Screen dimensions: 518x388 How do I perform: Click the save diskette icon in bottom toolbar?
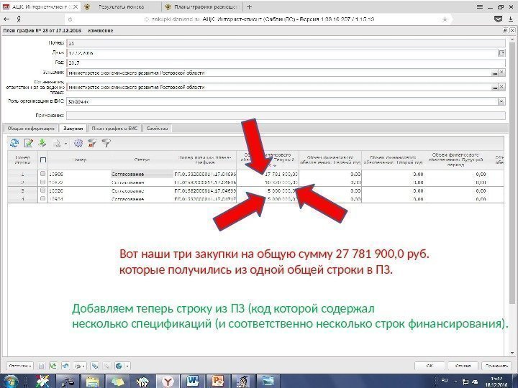pos(41,366)
